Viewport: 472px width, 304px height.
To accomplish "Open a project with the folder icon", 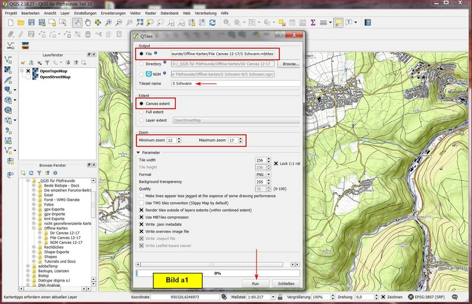I will point(21,22).
